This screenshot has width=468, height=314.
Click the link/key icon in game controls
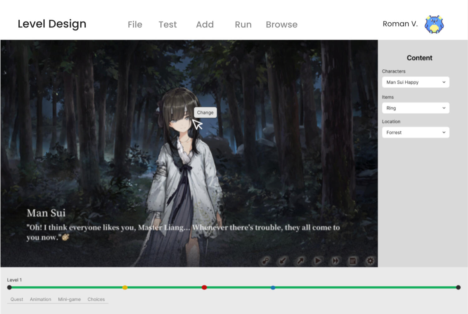266,261
